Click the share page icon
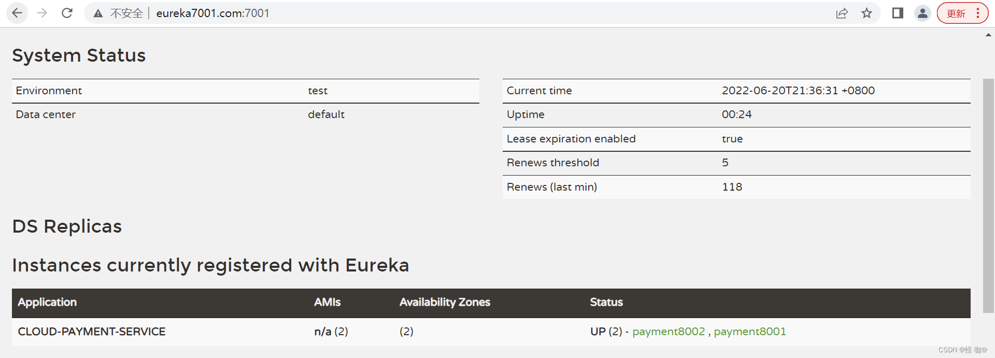995x358 pixels. [842, 13]
